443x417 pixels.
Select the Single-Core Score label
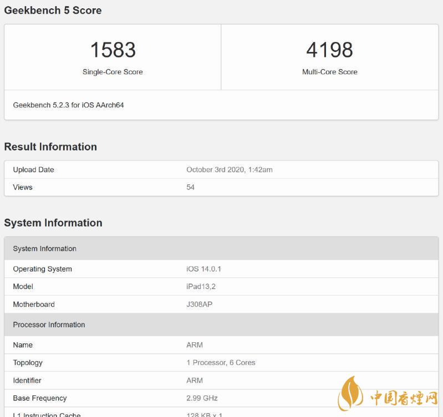113,72
